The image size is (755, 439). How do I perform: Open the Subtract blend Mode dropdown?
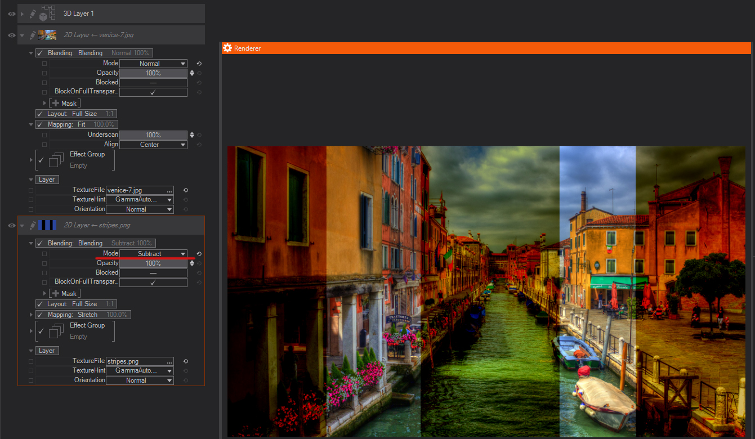coord(153,254)
